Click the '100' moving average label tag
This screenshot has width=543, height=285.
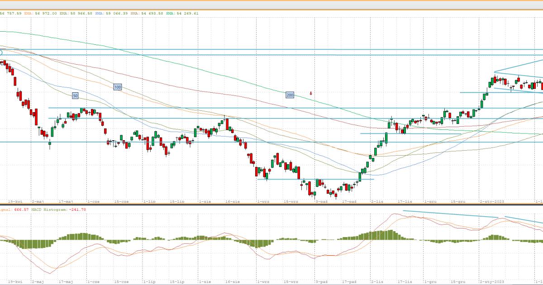click(118, 87)
